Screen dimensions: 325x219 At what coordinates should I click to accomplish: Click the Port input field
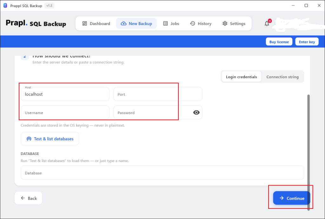click(158, 94)
